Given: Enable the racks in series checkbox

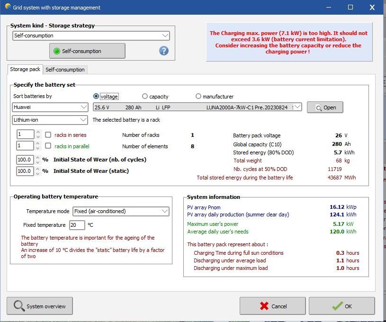Looking at the screenshot, I should pos(48,135).
